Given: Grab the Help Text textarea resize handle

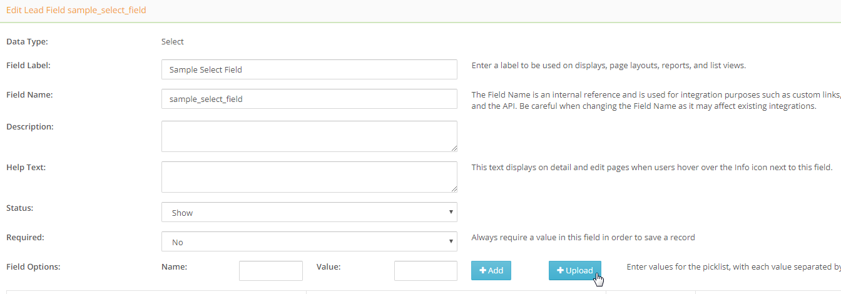Looking at the screenshot, I should click(x=454, y=188).
